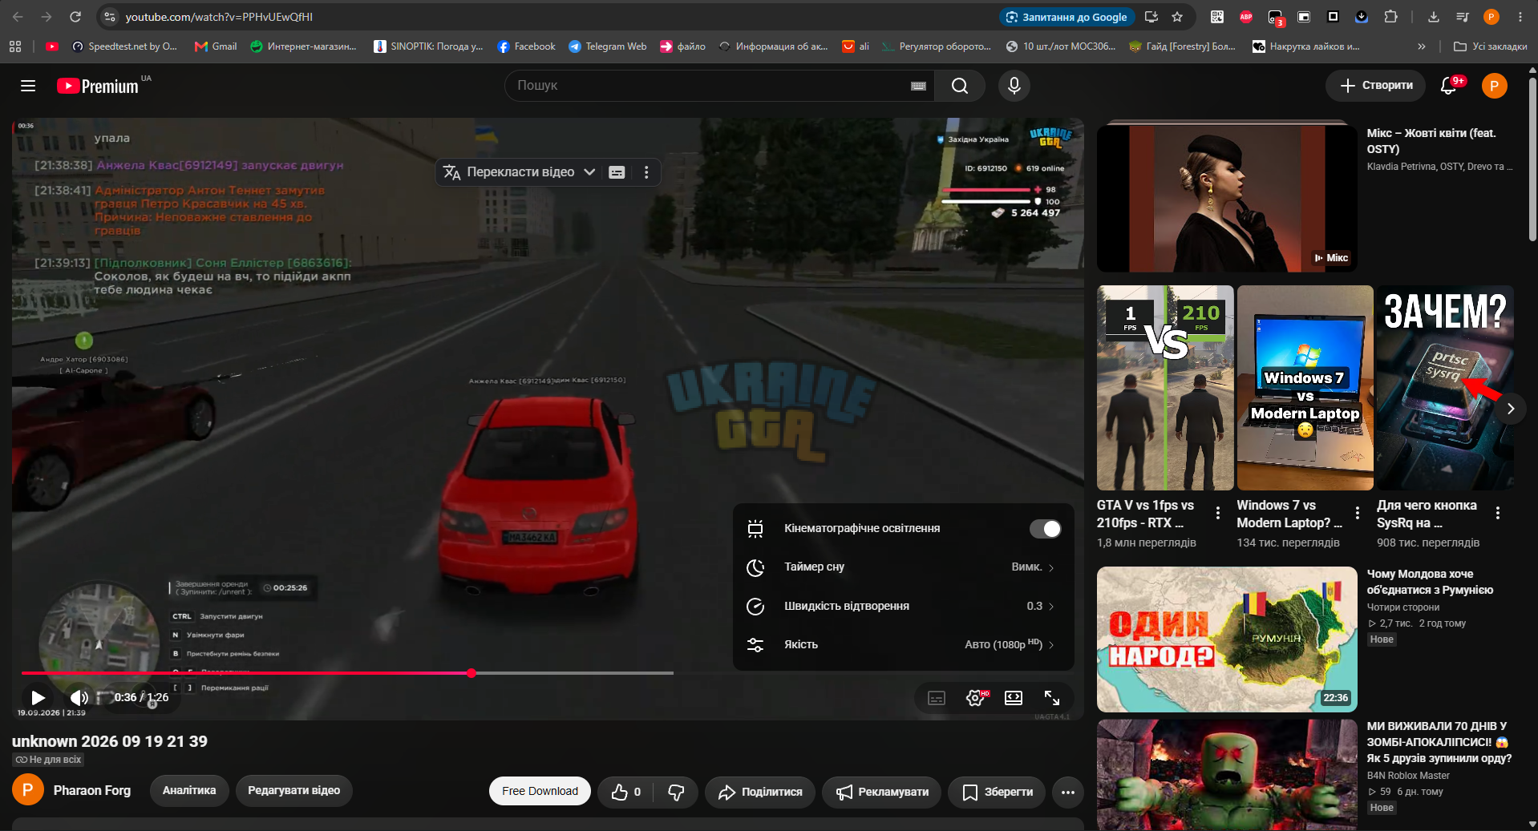Open Speedtest.net bookmark
Viewport: 1538px width, 831px height.
pos(124,46)
